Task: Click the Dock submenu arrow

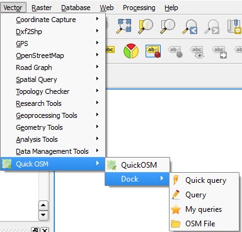Action: pos(161,178)
